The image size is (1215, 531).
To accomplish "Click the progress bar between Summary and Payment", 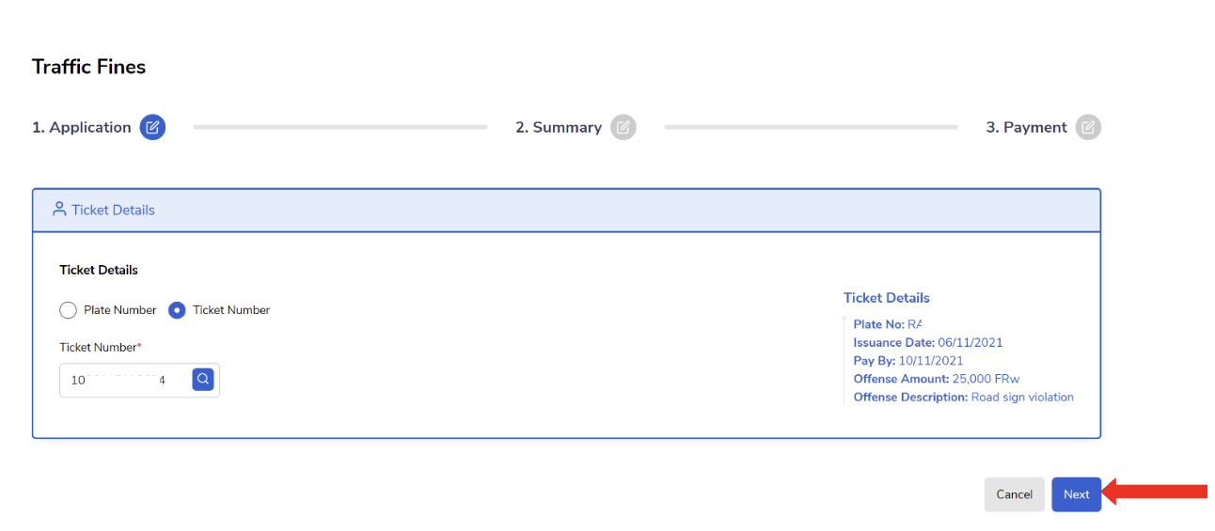I will [811, 127].
